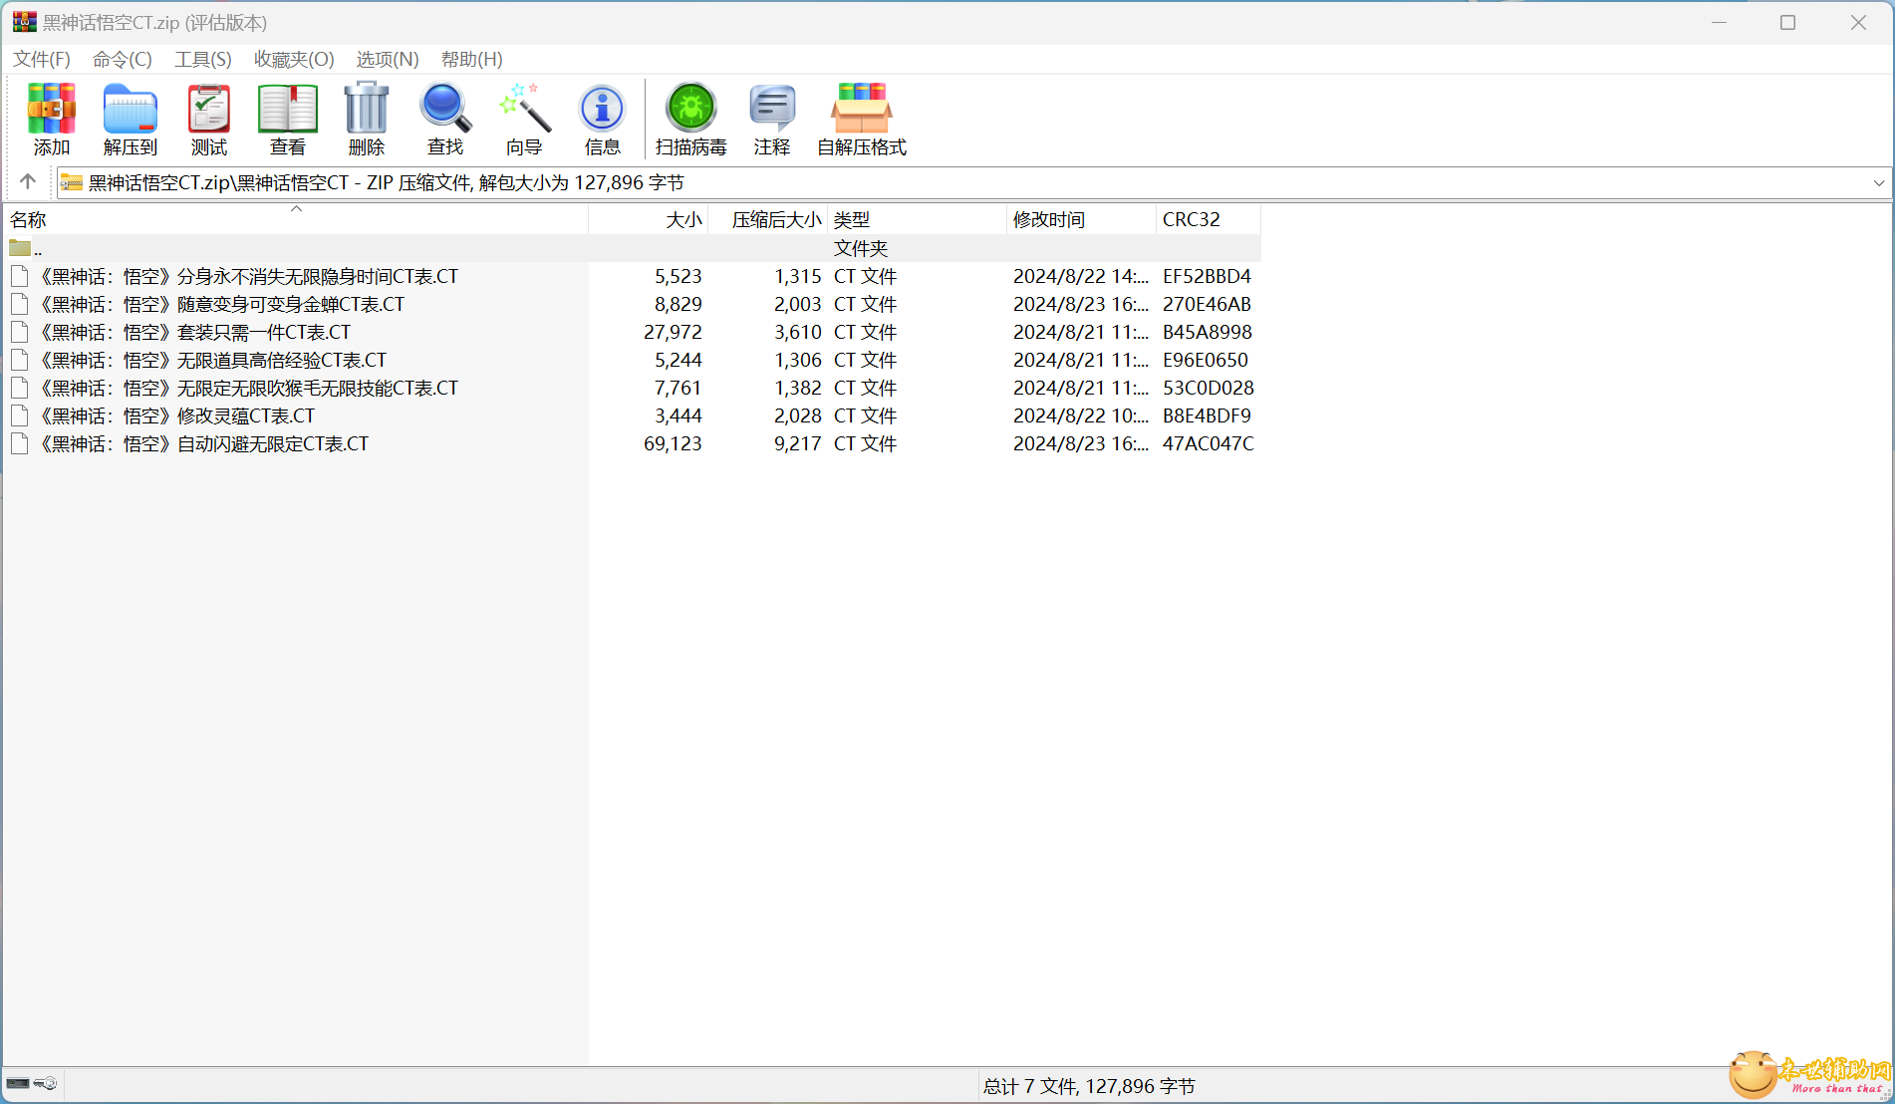1895x1104 pixels.
Task: Click CRC32 value EF52BBD4
Action: [x=1207, y=276]
